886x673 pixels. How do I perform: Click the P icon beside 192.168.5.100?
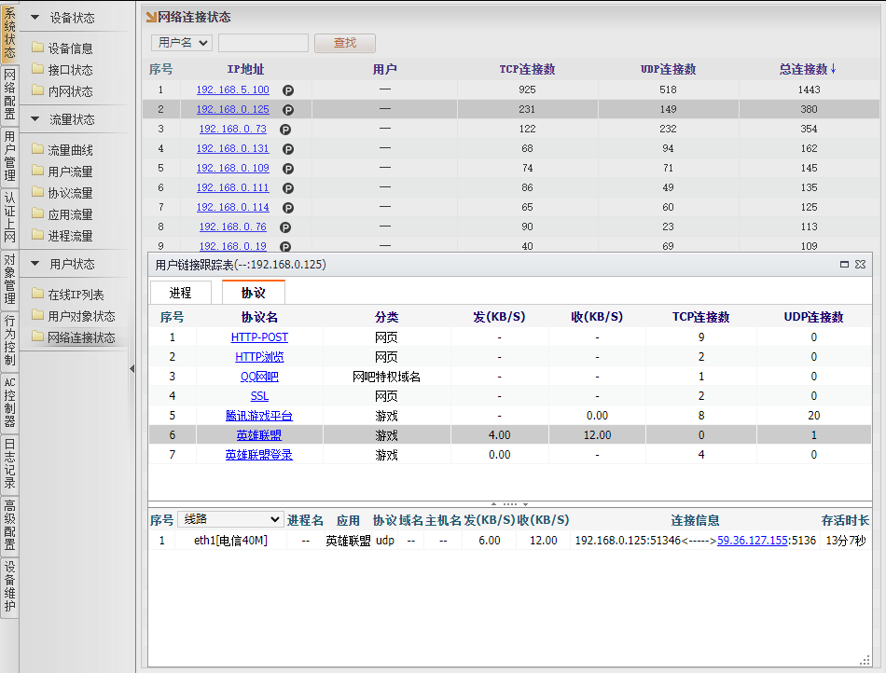pyautogui.click(x=288, y=90)
